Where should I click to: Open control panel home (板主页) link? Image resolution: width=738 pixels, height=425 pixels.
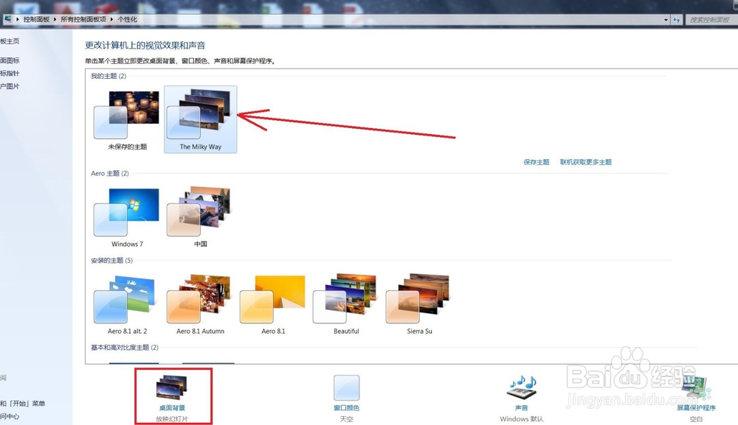click(10, 41)
